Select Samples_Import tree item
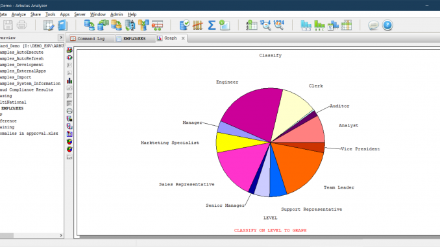The width and height of the screenshot is (440, 247). [x=16, y=77]
